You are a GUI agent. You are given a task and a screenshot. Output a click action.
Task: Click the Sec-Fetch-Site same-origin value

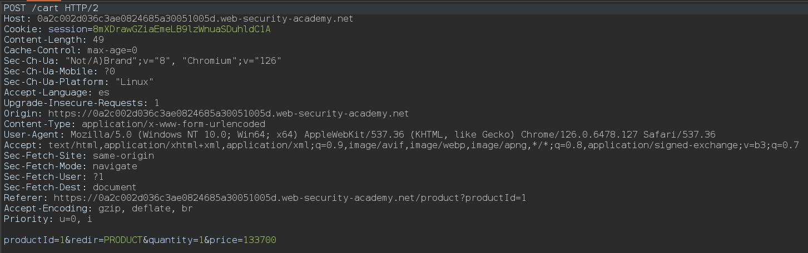tap(123, 155)
